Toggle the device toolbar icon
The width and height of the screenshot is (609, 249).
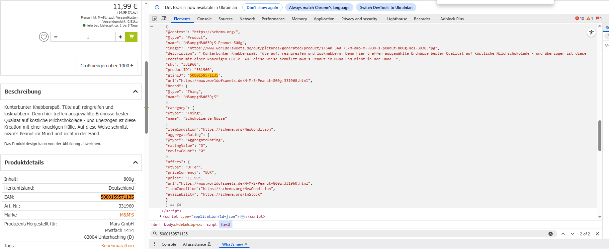[x=164, y=19]
